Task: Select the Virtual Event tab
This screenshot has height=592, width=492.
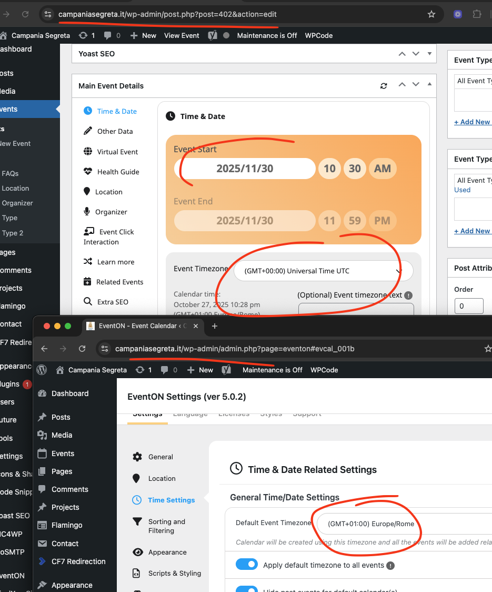Action: [117, 152]
